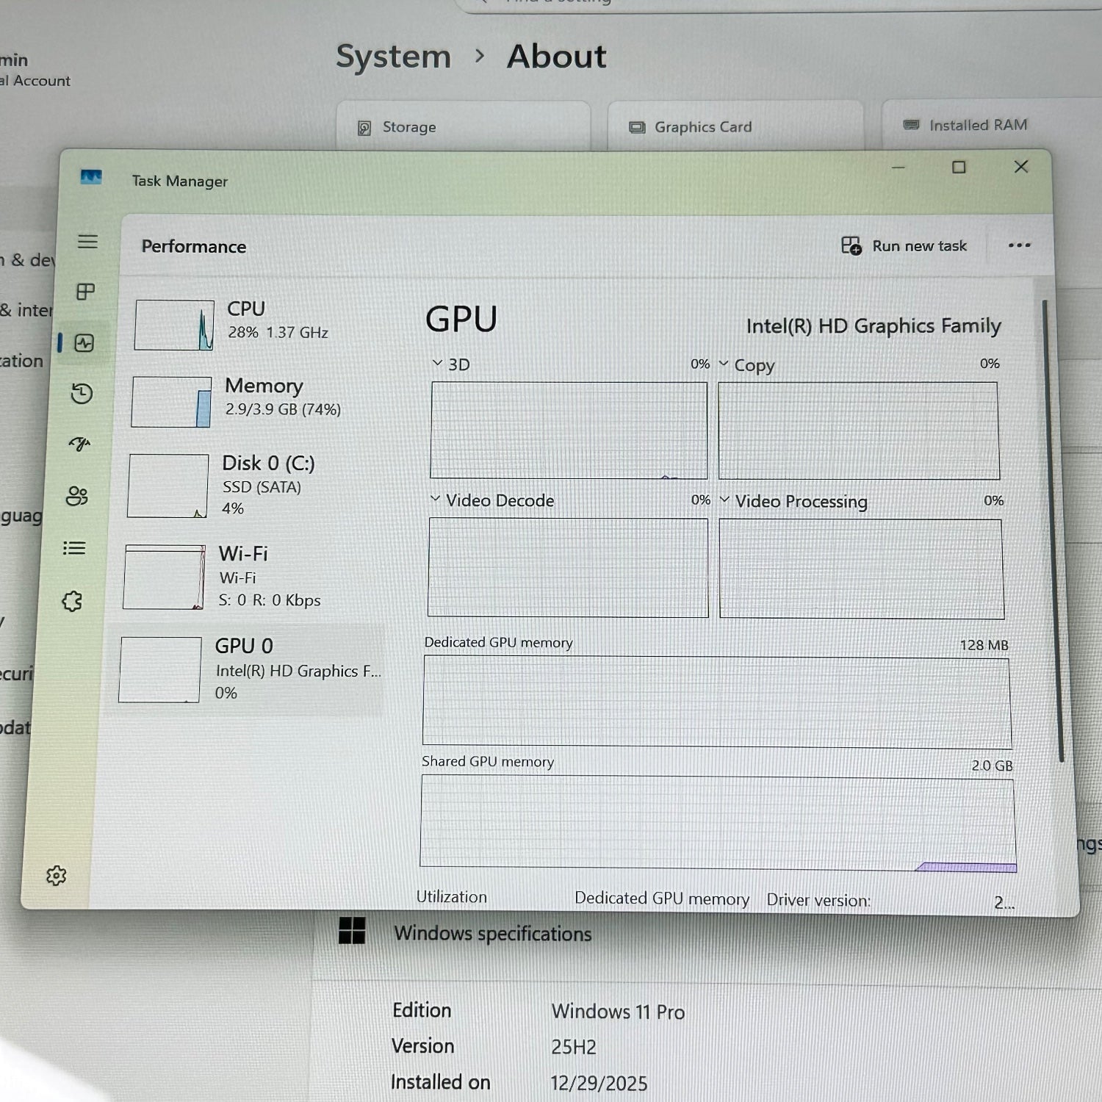Open the Users page icon
This screenshot has width=1102, height=1102.
[x=77, y=496]
